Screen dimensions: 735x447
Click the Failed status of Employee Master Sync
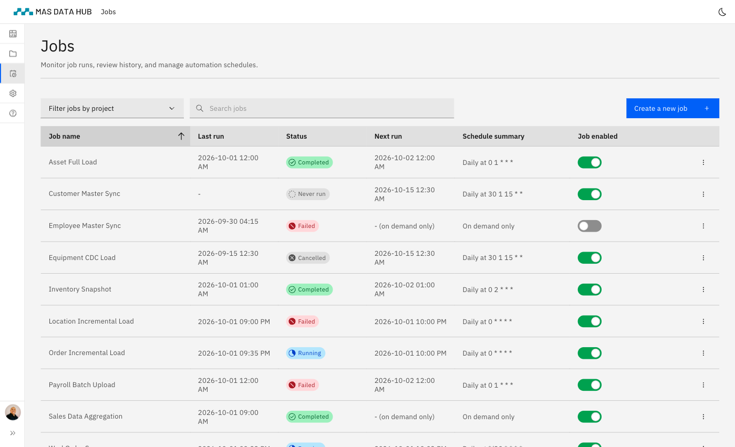[x=303, y=226]
